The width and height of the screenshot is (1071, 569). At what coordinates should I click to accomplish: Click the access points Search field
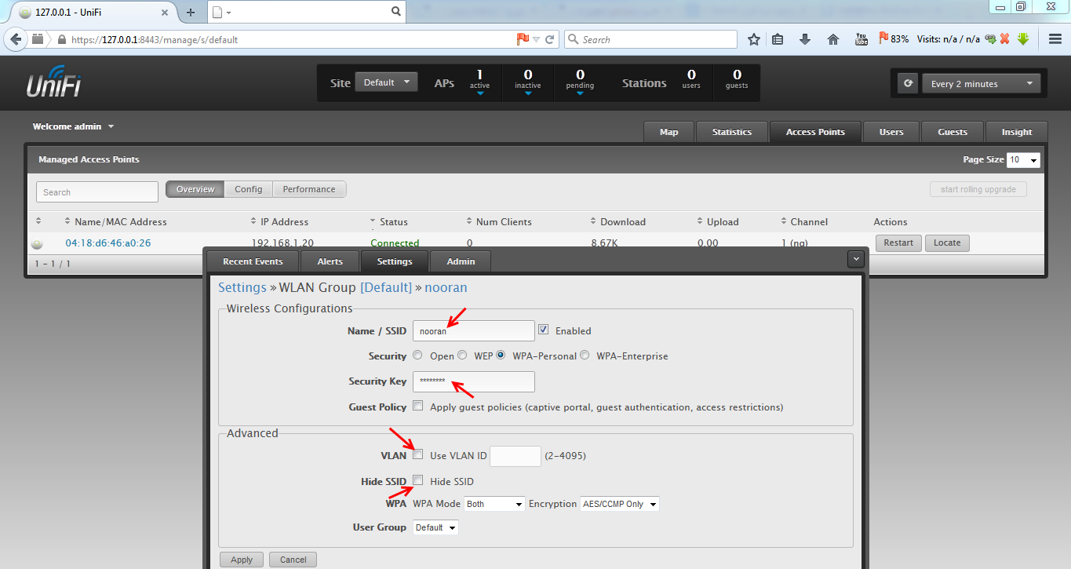[x=97, y=191]
